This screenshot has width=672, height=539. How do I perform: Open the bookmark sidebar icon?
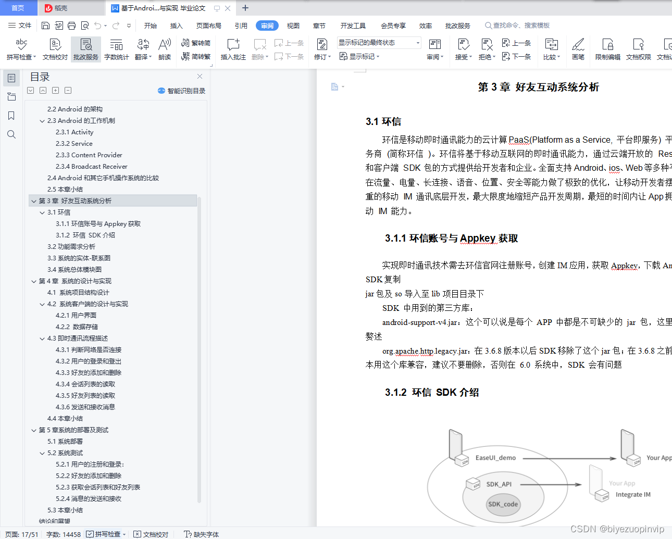click(11, 116)
